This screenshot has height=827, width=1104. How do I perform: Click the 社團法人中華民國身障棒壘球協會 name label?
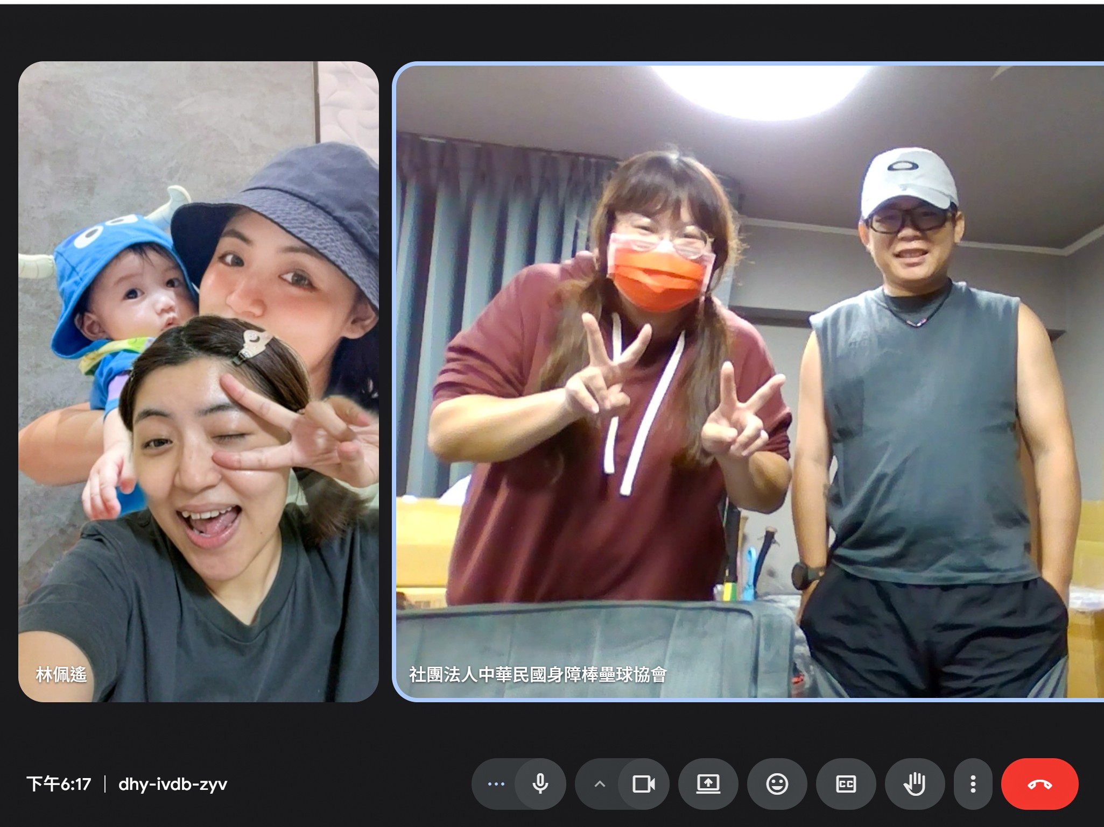tap(538, 674)
